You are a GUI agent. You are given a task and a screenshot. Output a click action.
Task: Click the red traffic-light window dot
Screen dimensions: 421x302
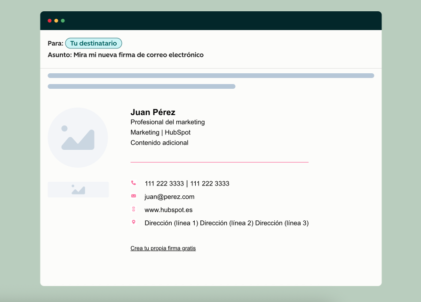click(x=49, y=21)
